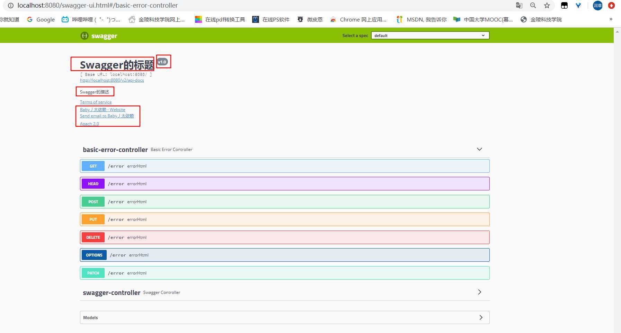Click the blue profile avatar icon
Viewport: 621px width, 333px height.
tap(597, 6)
